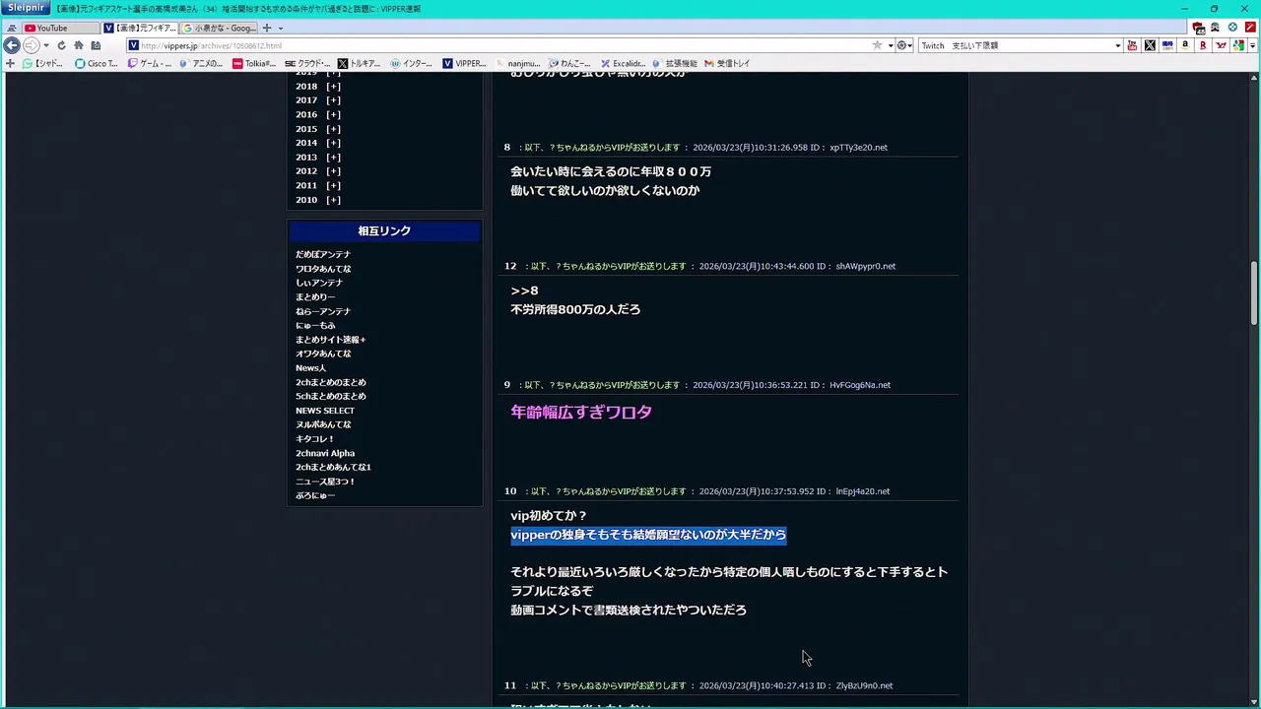Open the クラウド SE bookmark
Image resolution: width=1261 pixels, height=709 pixels.
tap(307, 63)
